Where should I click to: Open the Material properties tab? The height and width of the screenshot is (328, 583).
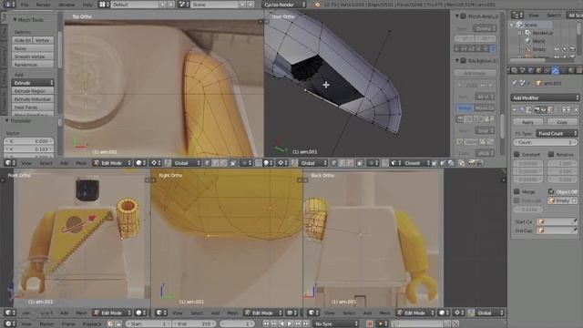(571, 70)
